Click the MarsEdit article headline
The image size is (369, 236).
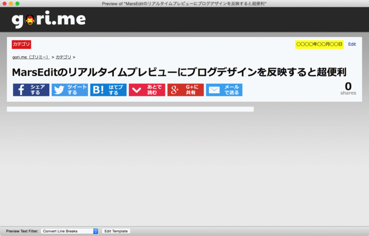point(179,73)
